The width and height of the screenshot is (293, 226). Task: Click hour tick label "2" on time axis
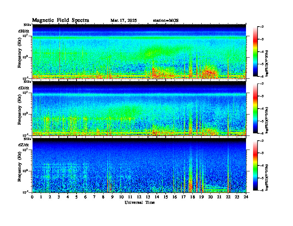coord(50,197)
